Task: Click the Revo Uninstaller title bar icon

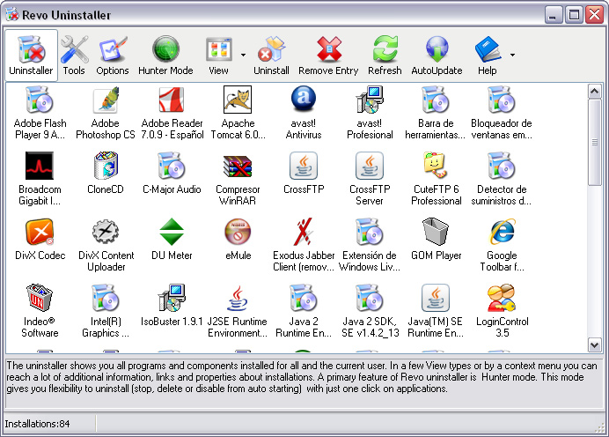Action: coord(12,15)
